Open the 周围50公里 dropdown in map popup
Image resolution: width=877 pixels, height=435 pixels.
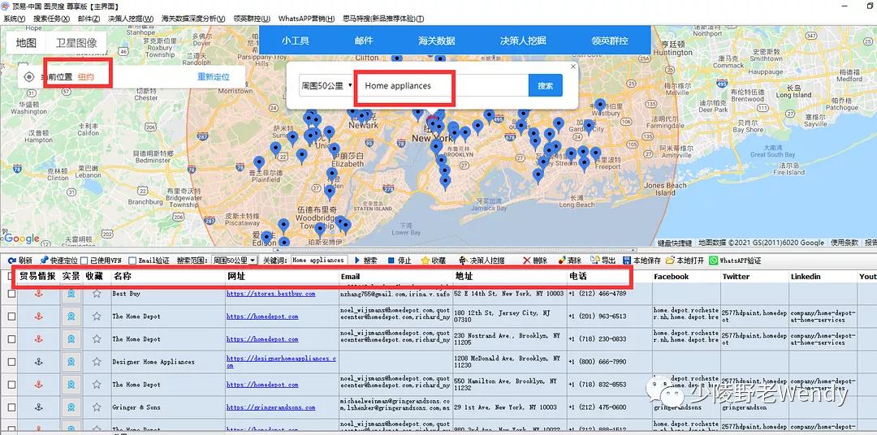click(x=327, y=85)
